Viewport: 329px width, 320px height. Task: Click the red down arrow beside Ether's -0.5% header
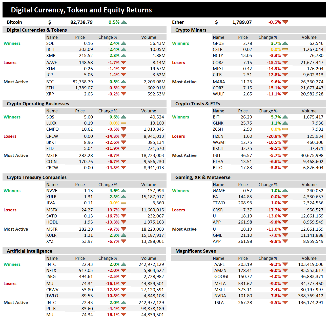(x=285, y=22)
